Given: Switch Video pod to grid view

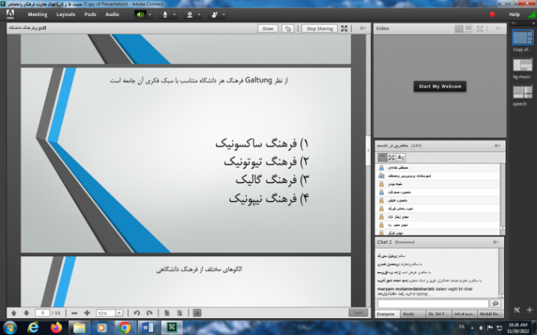Looking at the screenshot, I should (459, 29).
